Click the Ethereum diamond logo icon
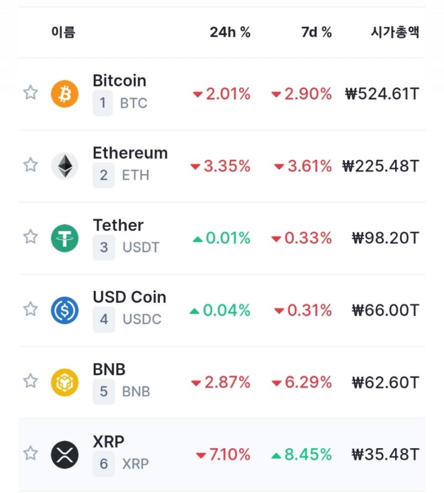Viewport: 444px width, 493px height. click(x=64, y=166)
